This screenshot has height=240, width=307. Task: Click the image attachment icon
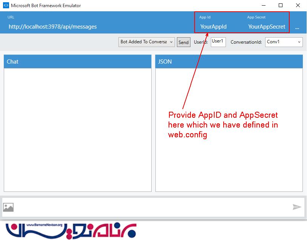[8, 207]
